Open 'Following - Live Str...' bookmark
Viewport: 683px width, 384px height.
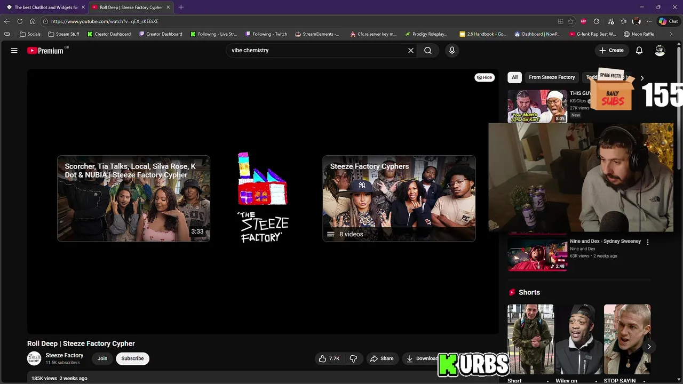click(x=213, y=34)
